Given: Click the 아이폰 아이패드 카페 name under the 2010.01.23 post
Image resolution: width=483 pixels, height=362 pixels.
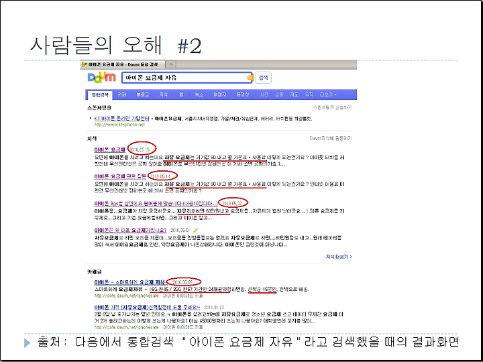Looking at the screenshot, I should 183,328.
